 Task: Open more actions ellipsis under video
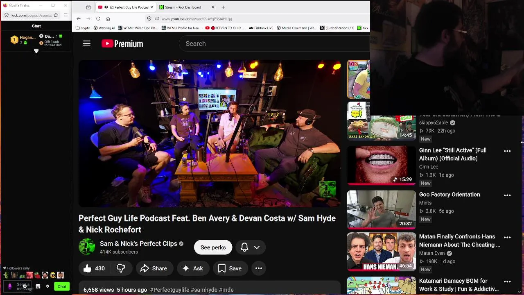pos(259,268)
